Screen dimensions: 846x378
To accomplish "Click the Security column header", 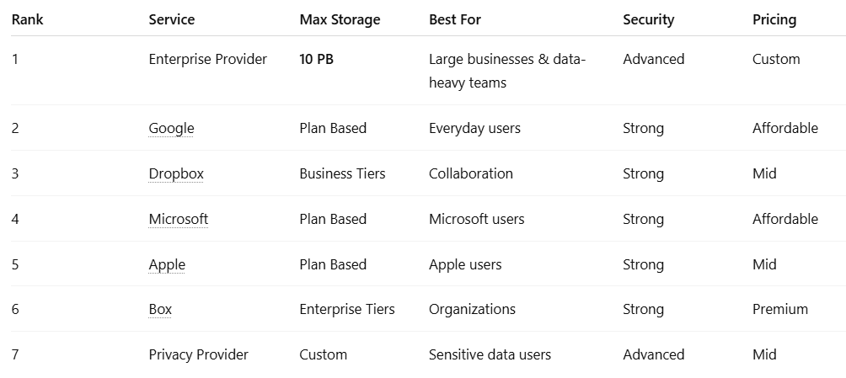I will click(x=648, y=19).
